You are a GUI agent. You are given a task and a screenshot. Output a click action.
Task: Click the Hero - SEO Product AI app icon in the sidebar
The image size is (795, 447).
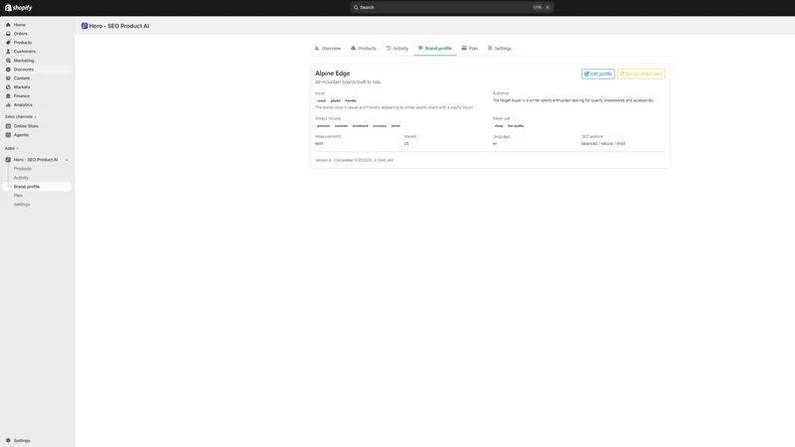8,160
